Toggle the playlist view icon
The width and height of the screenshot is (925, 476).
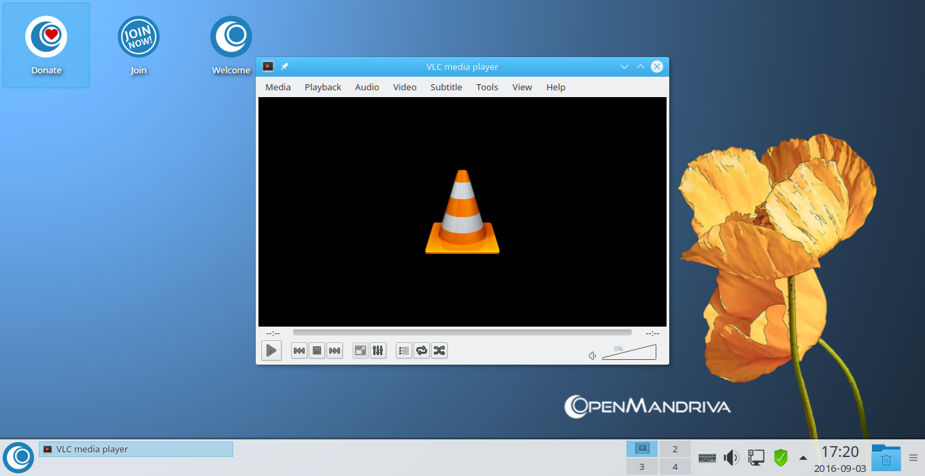tap(404, 350)
